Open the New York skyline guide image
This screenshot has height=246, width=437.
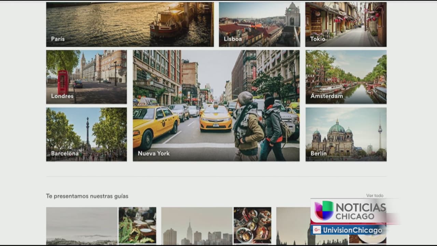tap(197, 225)
